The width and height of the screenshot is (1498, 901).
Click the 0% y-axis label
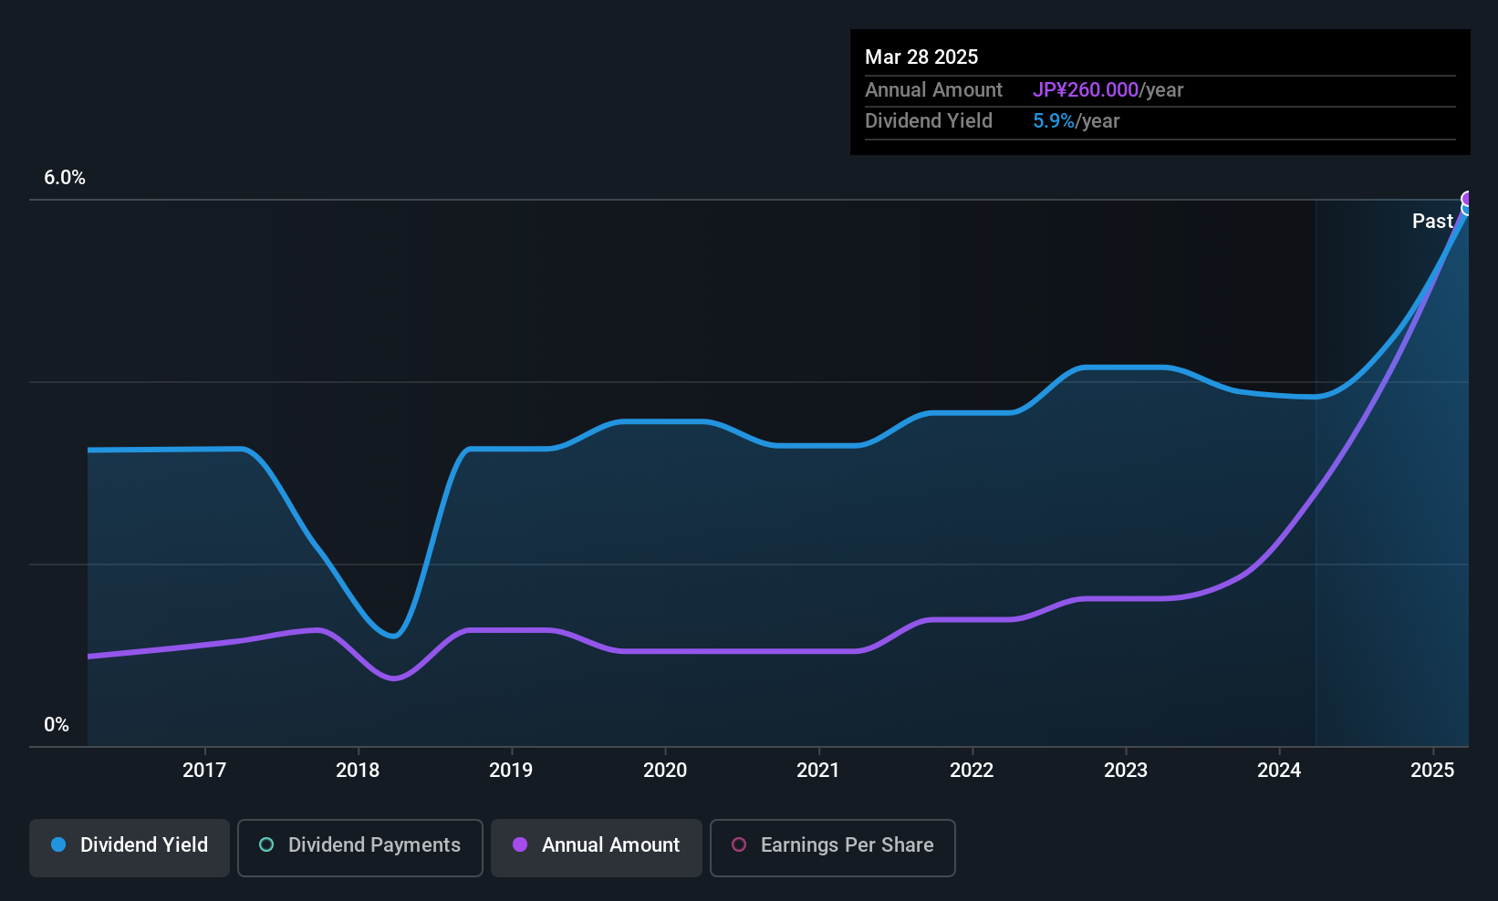tap(57, 724)
